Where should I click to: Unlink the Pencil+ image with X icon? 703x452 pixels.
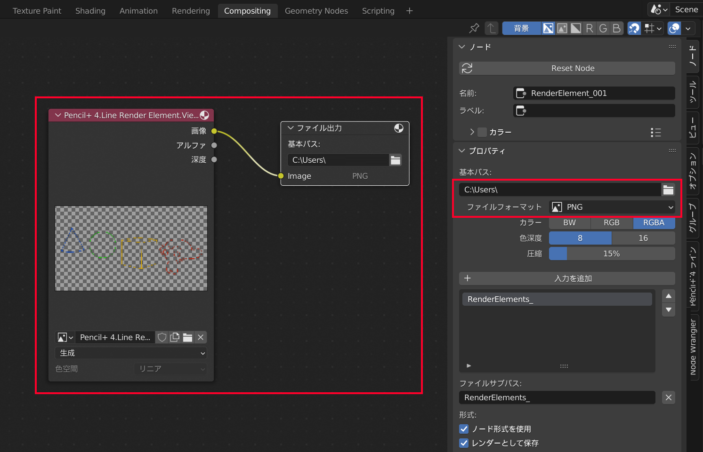point(201,337)
